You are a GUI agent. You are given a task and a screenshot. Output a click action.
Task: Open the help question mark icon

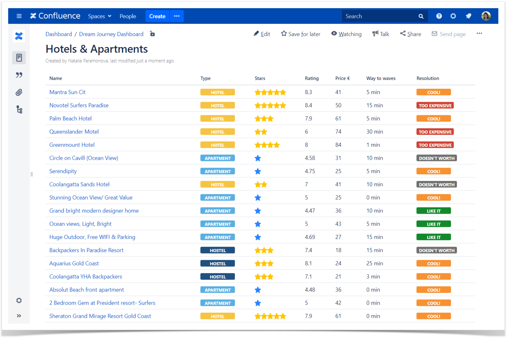coord(439,16)
